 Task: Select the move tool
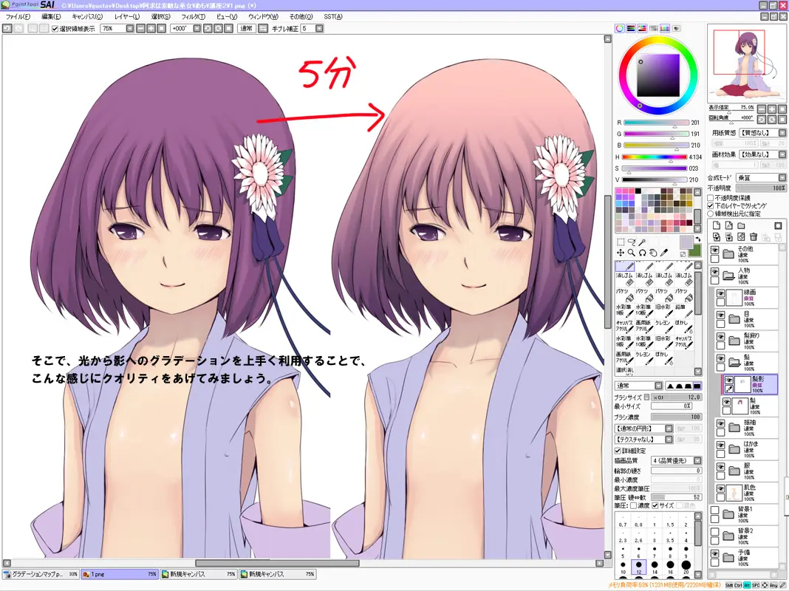tap(621, 253)
